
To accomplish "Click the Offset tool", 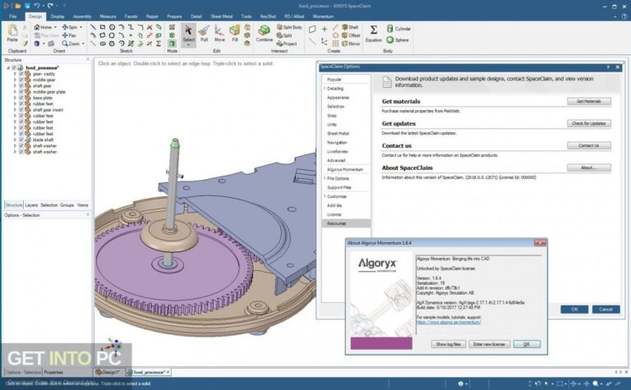I will [x=351, y=35].
